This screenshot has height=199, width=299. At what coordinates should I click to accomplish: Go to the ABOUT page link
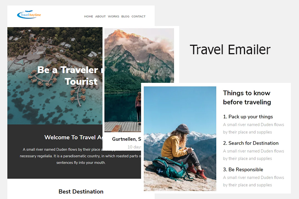click(x=101, y=16)
